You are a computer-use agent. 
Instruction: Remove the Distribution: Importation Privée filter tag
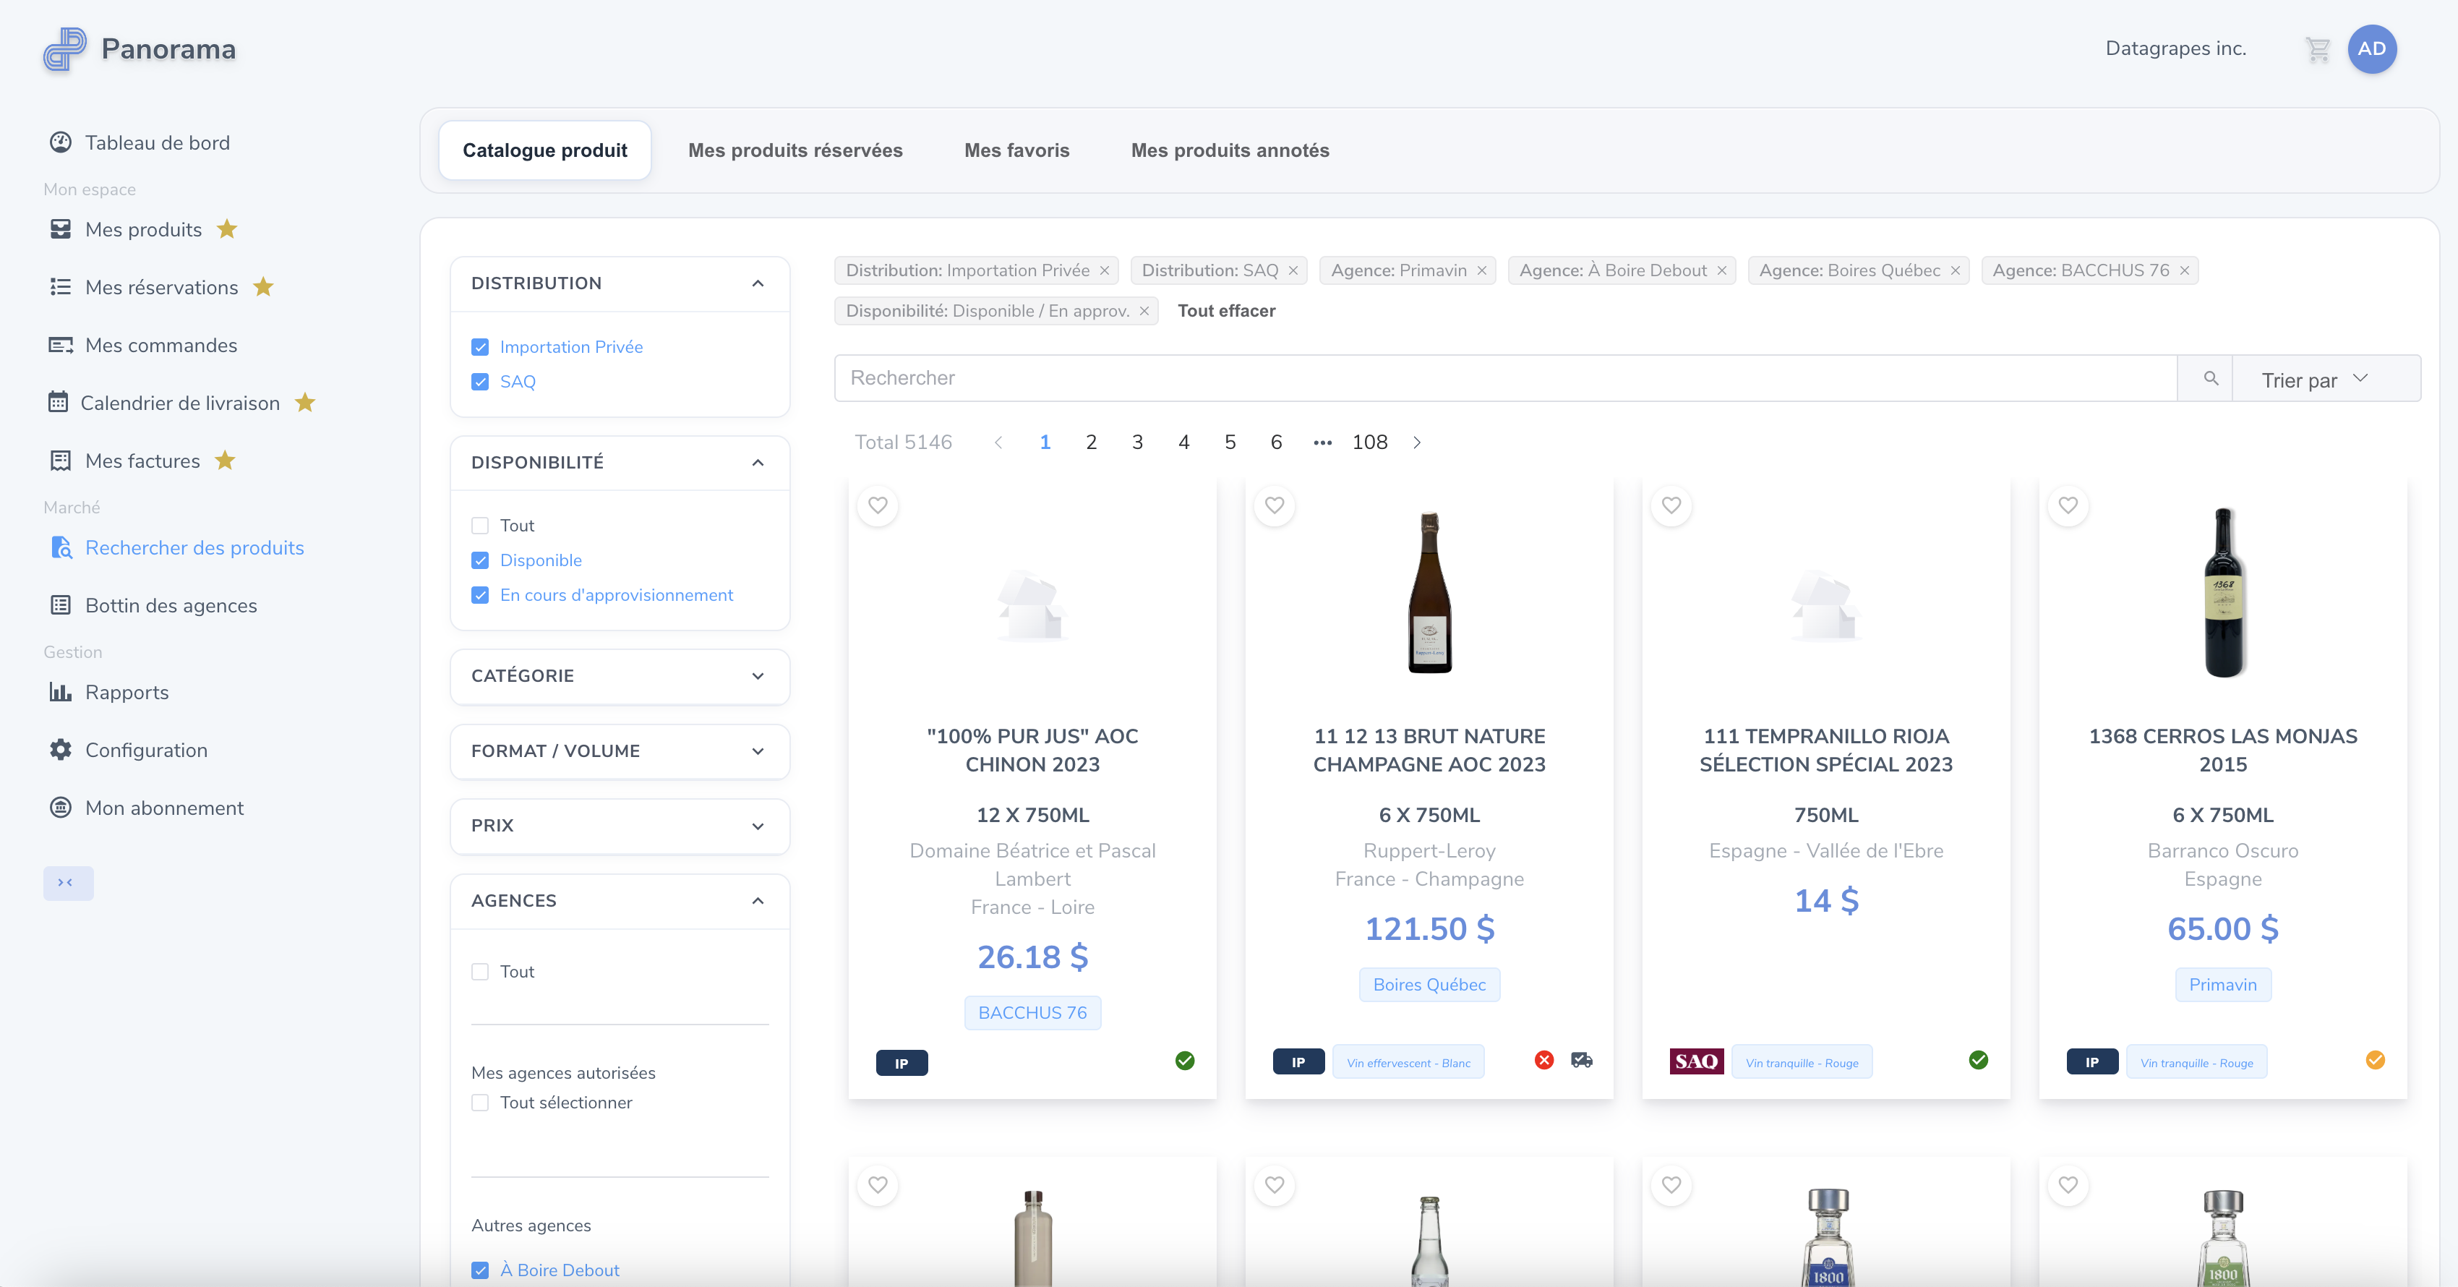pyautogui.click(x=1104, y=271)
